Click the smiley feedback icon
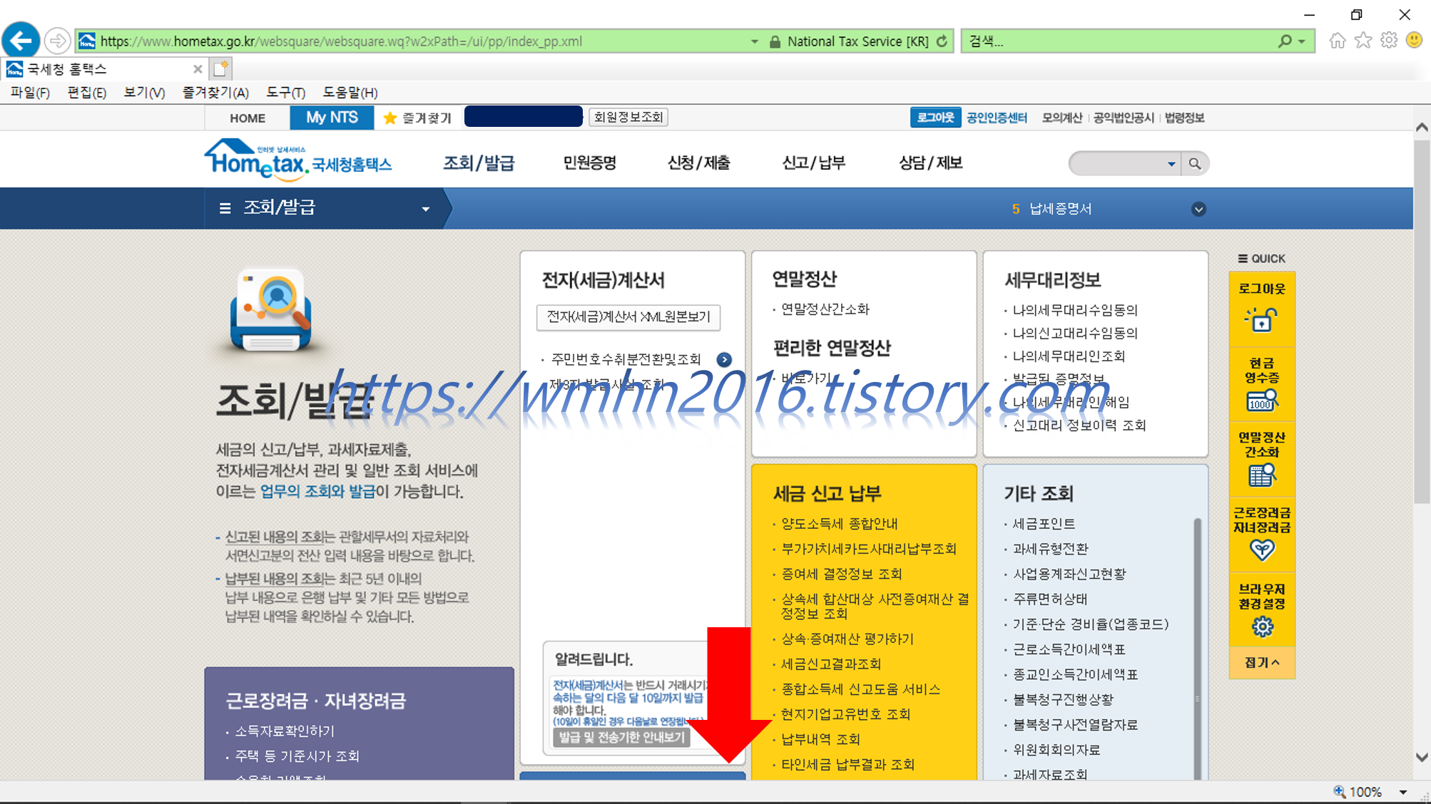This screenshot has height=804, width=1431. (x=1414, y=41)
